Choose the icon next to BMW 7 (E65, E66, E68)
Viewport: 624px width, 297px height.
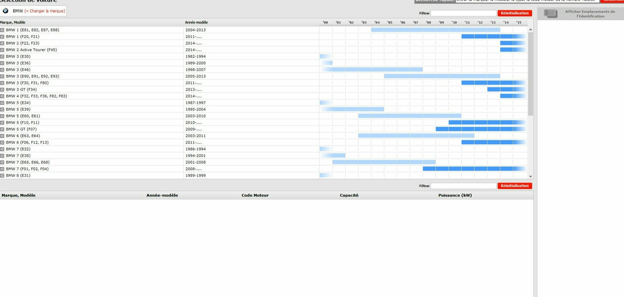point(2,162)
